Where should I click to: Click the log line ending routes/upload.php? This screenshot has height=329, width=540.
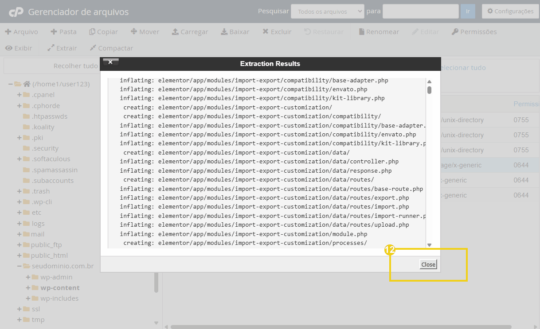pos(265,225)
